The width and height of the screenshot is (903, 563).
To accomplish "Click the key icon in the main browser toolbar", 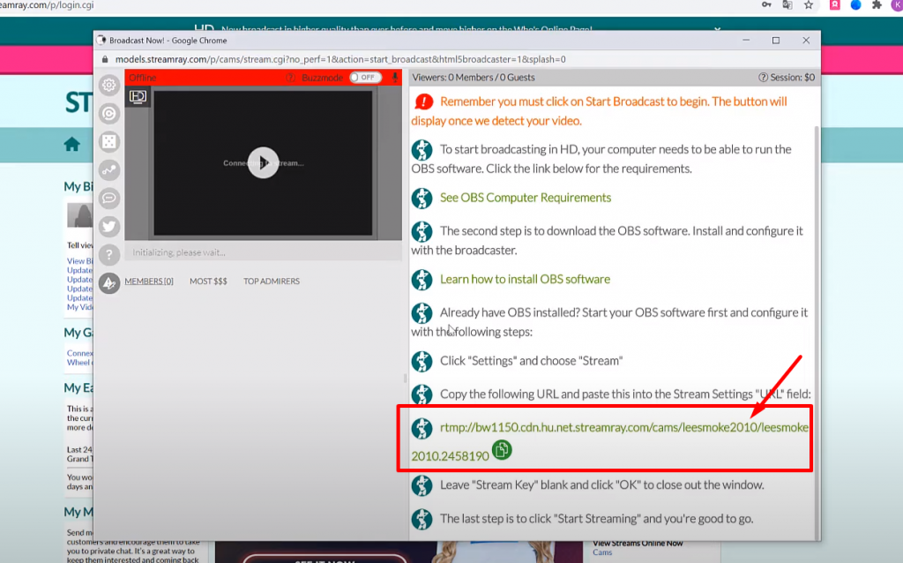I will pyautogui.click(x=766, y=4).
